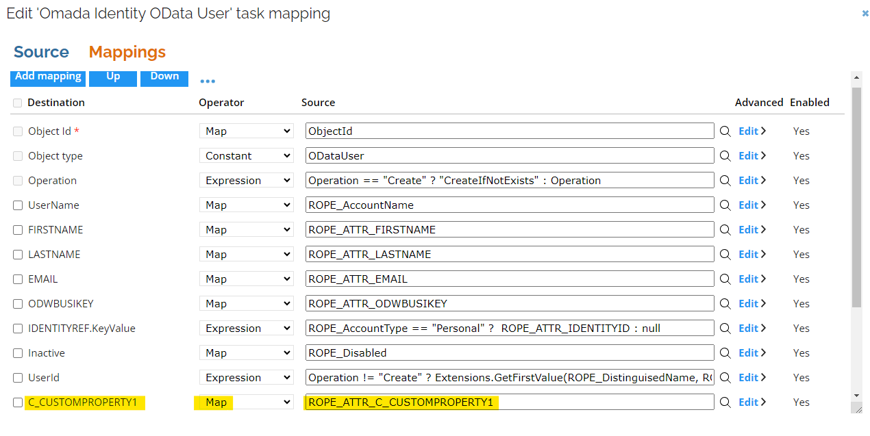The height and width of the screenshot is (436, 870).
Task: Select the Mappings tab
Action: [x=127, y=52]
